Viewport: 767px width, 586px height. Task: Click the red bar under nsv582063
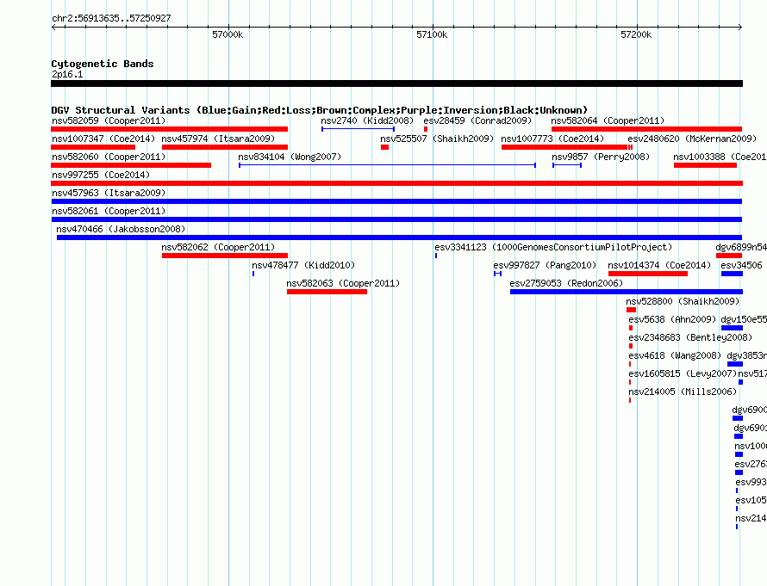click(x=327, y=292)
